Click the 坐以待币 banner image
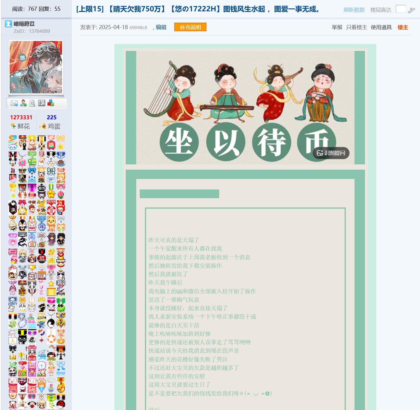The image size is (420, 410). (245, 108)
